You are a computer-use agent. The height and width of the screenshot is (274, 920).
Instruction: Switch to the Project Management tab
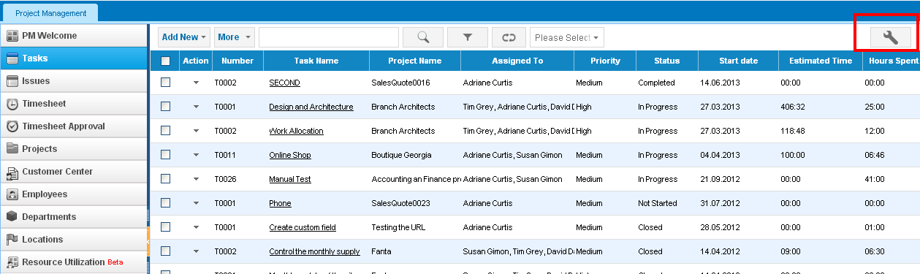click(x=50, y=13)
